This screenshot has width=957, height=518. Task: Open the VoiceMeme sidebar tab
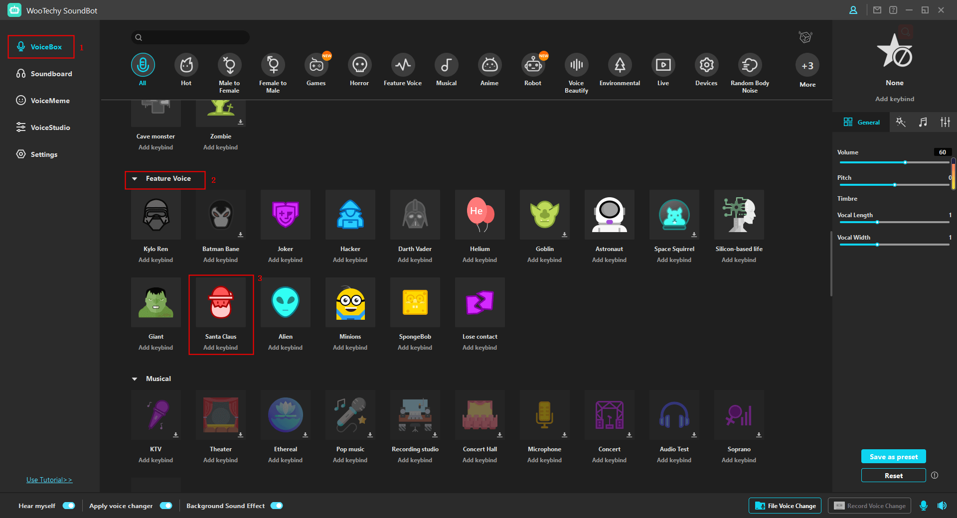pos(43,101)
